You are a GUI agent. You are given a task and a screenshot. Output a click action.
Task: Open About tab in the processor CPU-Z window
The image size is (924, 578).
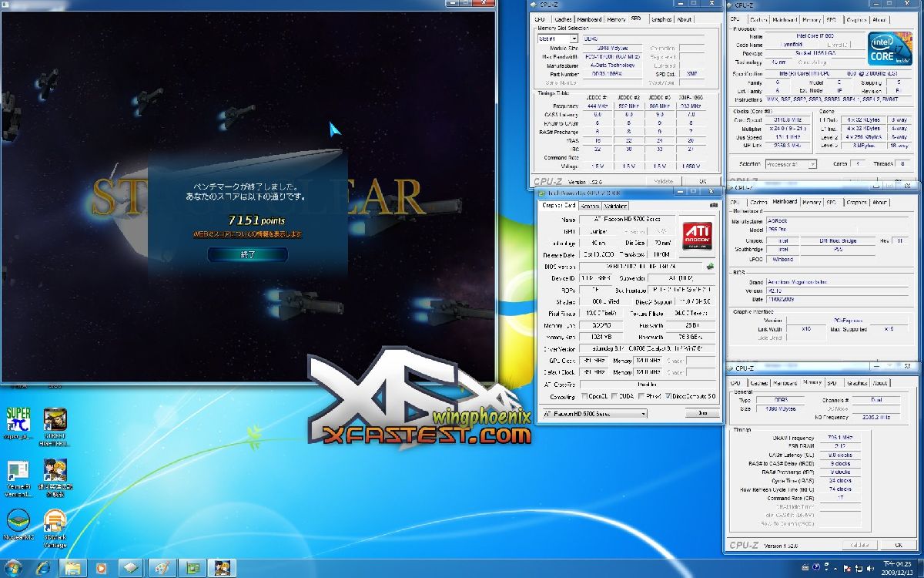click(x=879, y=20)
